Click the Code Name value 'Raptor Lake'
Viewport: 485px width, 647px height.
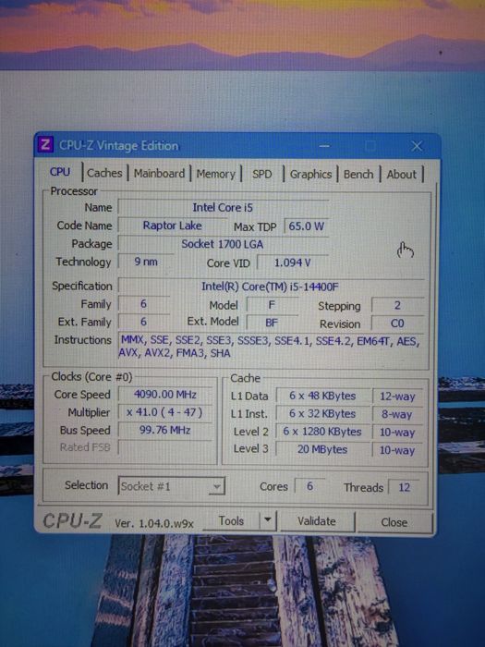click(173, 226)
